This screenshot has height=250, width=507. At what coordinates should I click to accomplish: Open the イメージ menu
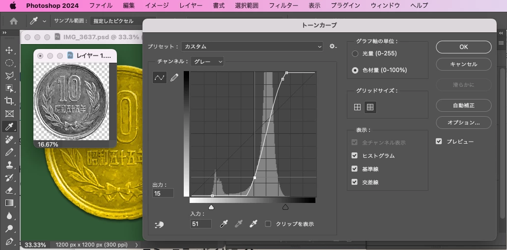pyautogui.click(x=157, y=5)
